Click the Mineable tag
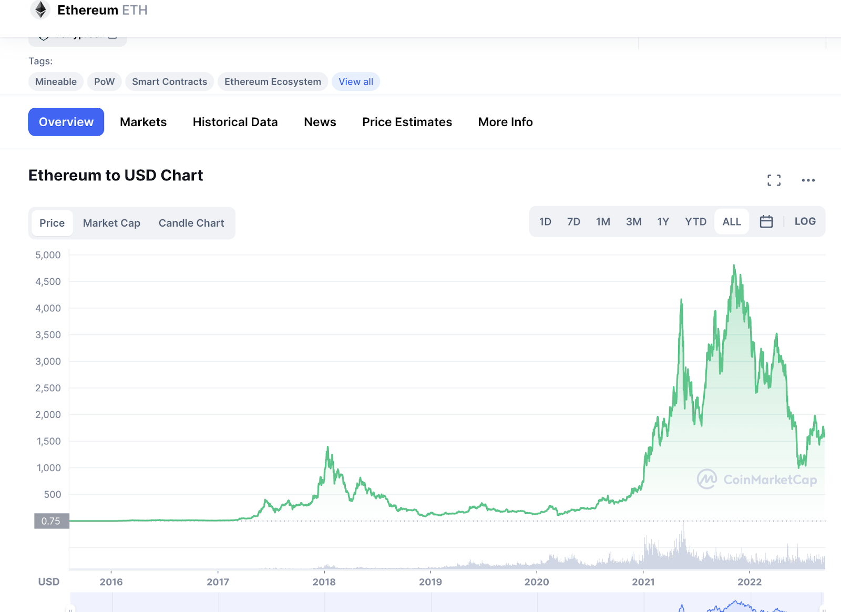This screenshot has width=841, height=612. click(56, 81)
